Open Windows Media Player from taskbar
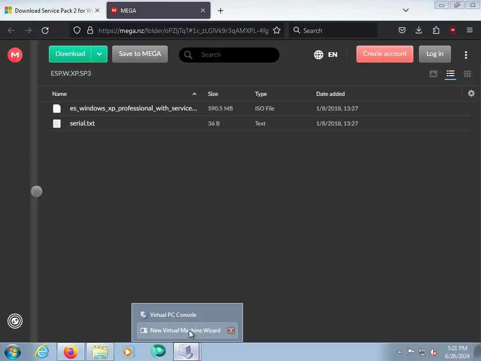Screen dimensions: 481x361 pyautogui.click(x=128, y=352)
